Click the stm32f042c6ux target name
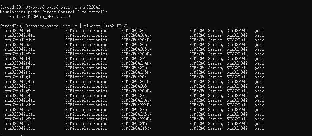Screen dimensions: 312x136 point(20,54)
